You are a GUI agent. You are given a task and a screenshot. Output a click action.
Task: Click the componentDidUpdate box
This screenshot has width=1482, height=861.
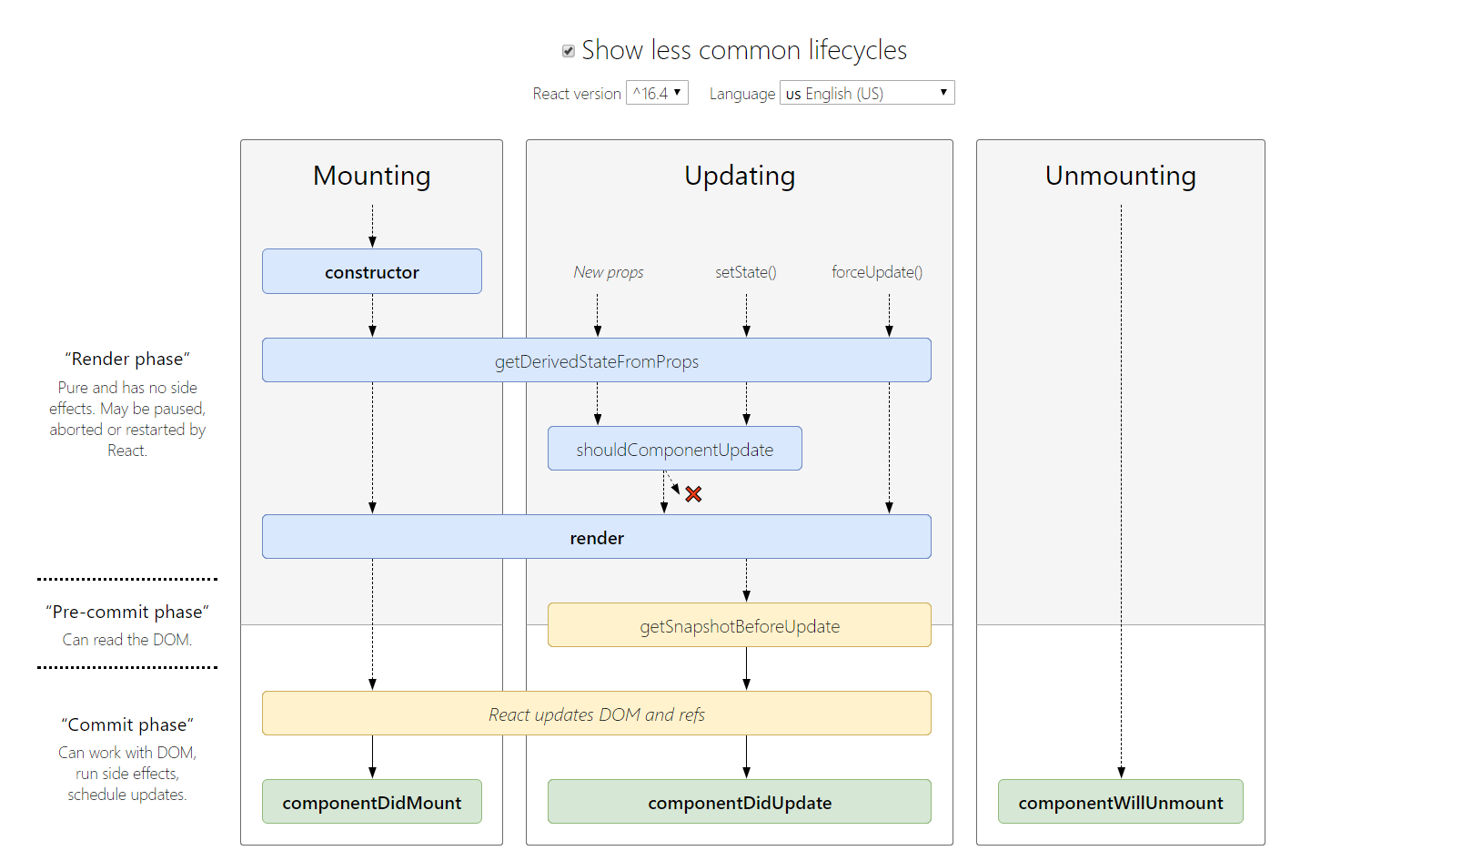click(x=739, y=803)
